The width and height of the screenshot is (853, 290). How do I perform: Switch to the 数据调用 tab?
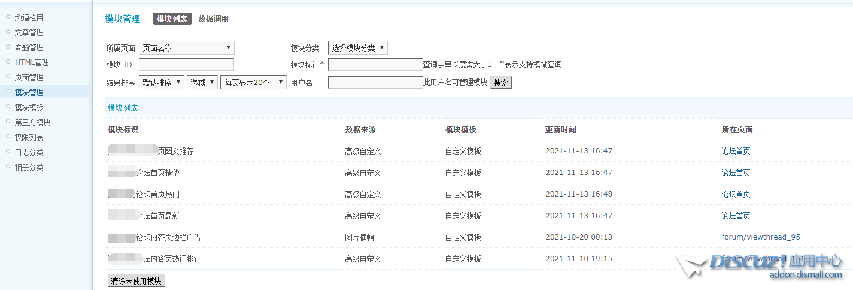coord(213,19)
